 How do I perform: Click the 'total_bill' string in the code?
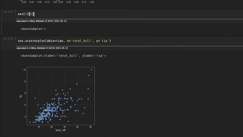coord(82,41)
